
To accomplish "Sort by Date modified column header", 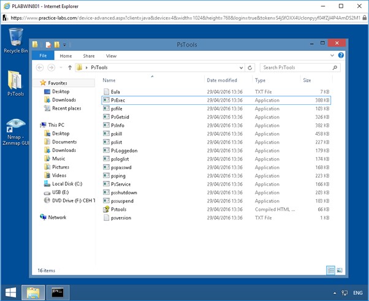I will pos(222,80).
